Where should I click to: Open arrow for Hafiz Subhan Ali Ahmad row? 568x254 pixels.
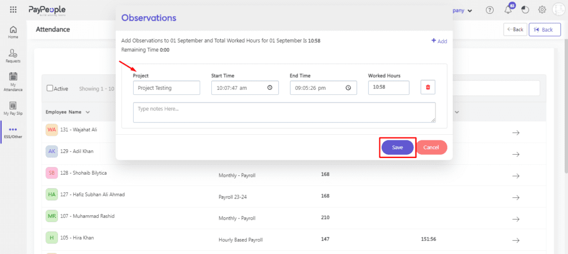click(x=516, y=197)
